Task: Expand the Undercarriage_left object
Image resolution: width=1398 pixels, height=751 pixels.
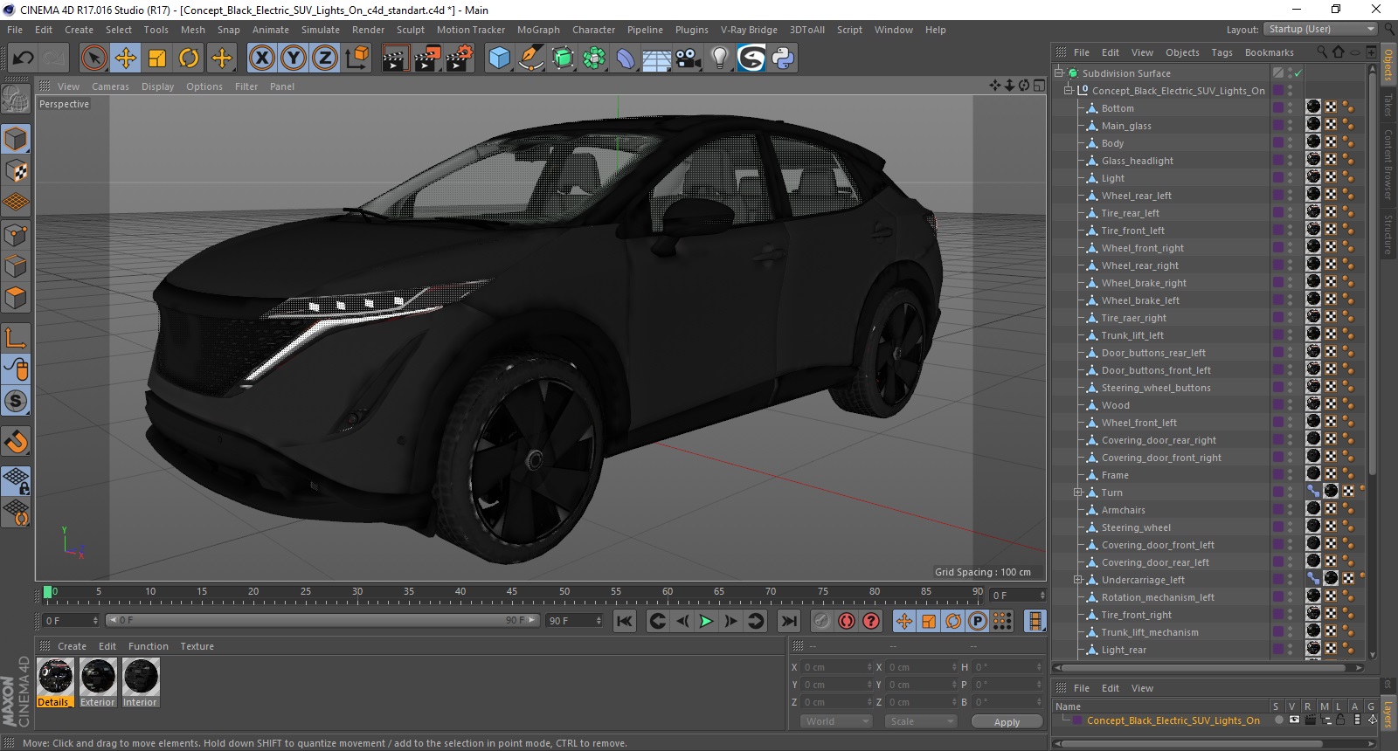Action: click(x=1078, y=580)
